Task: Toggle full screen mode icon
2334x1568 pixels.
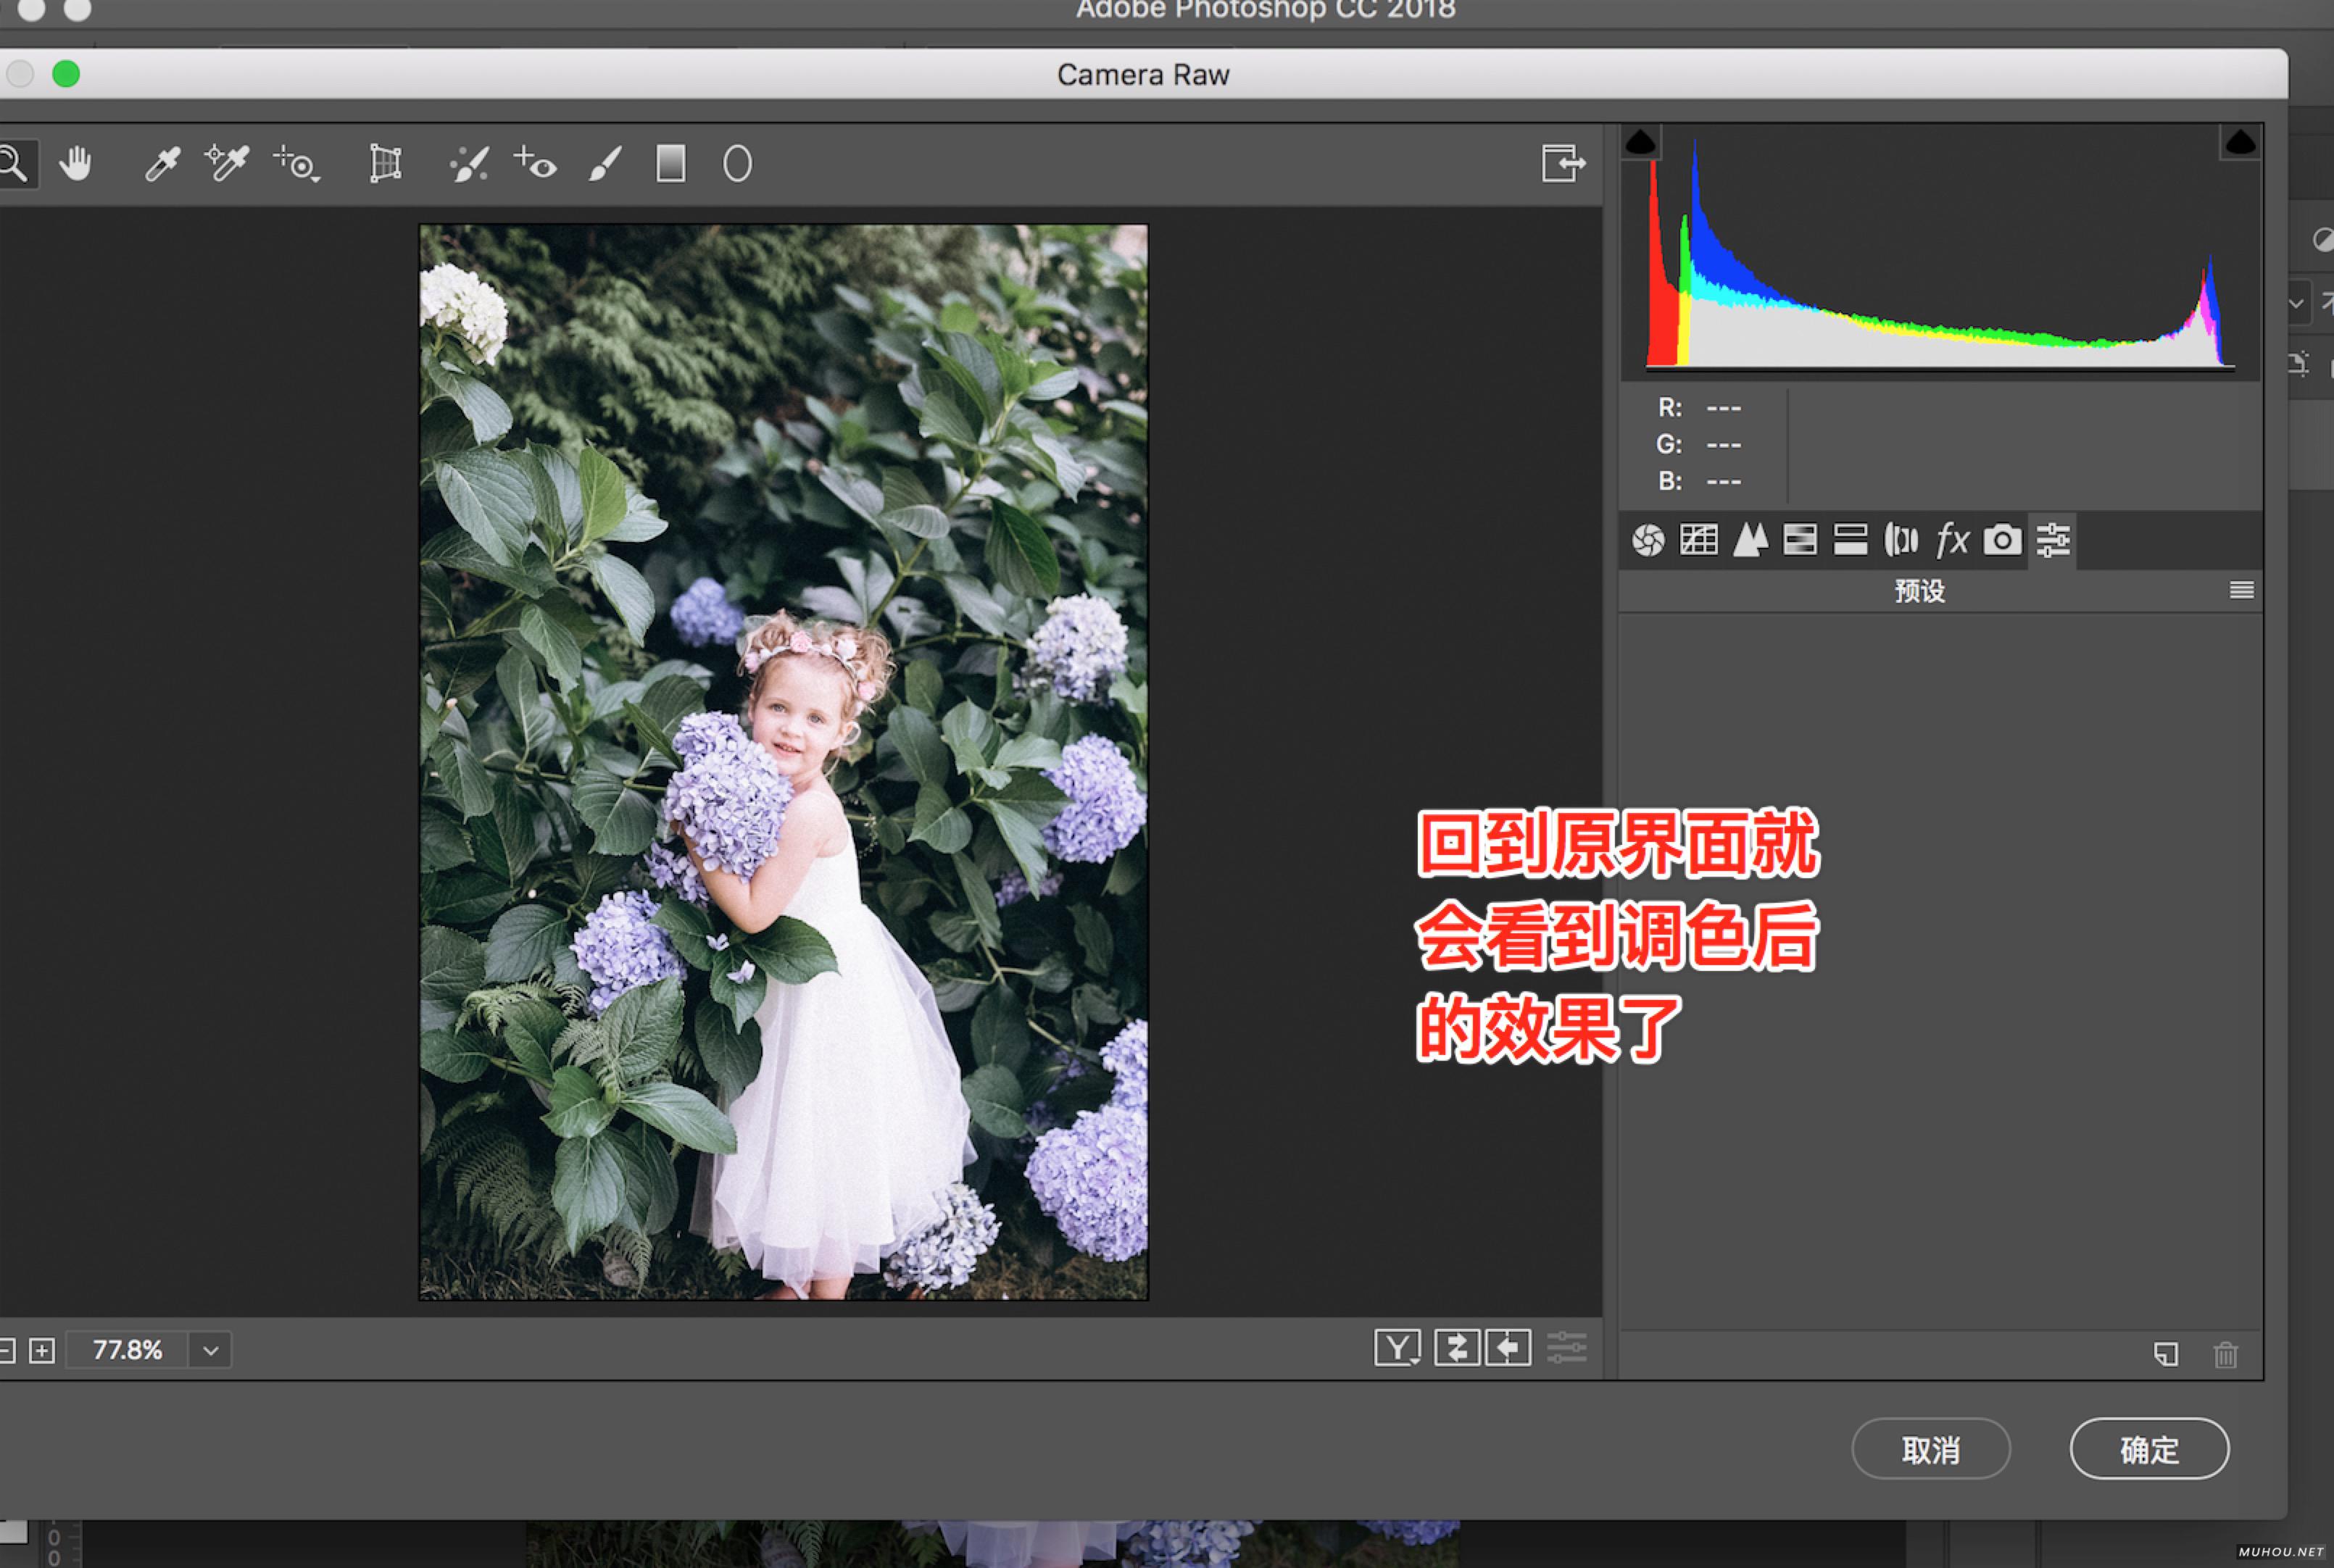Action: pyautogui.click(x=1563, y=163)
